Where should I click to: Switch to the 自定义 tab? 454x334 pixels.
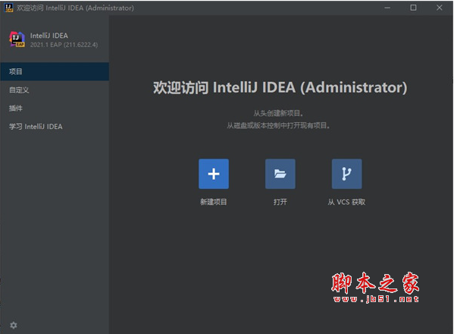point(55,90)
